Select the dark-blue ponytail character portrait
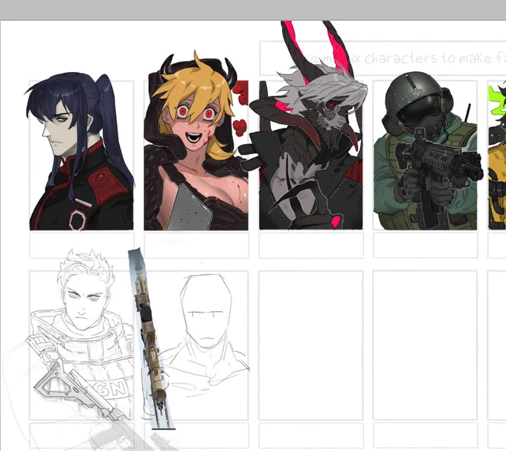 click(80, 152)
